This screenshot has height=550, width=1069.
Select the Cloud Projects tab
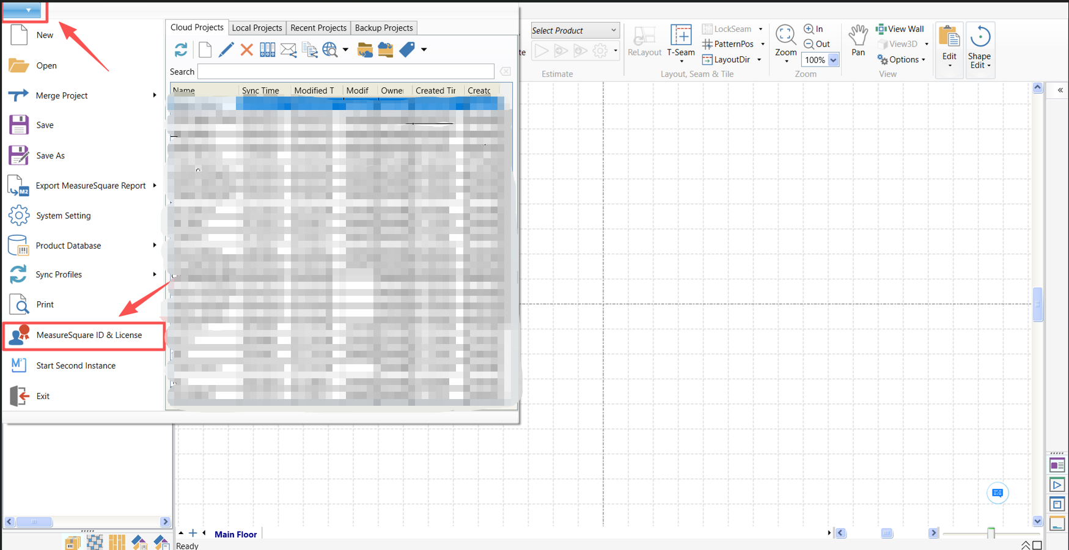coord(197,28)
